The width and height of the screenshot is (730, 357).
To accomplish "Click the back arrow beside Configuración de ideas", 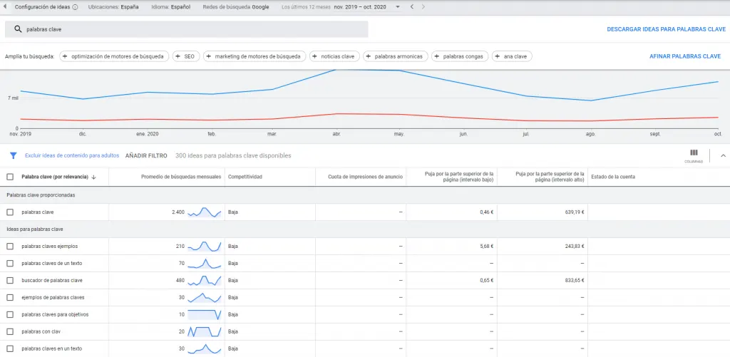I will [x=6, y=6].
